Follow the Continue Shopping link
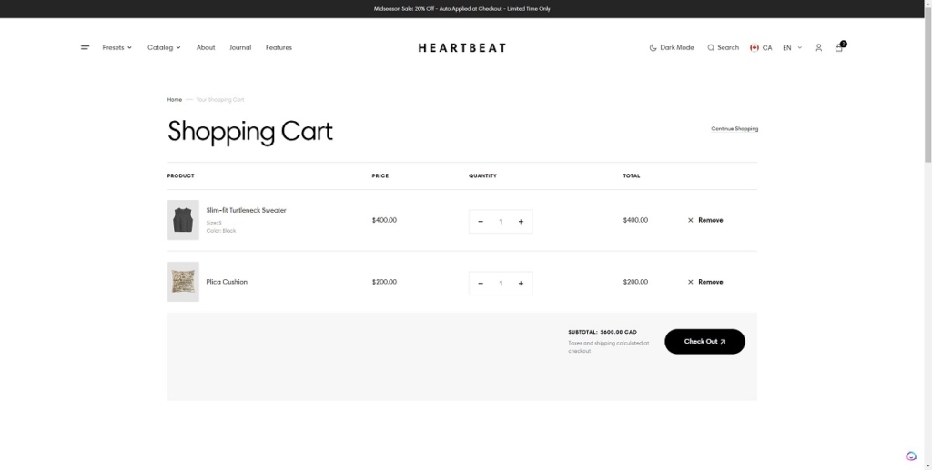This screenshot has width=932, height=470. (734, 129)
